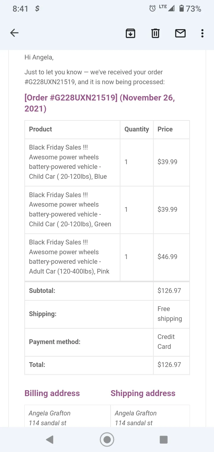Select the Green Child Car product row
Image resolution: width=214 pixels, height=452 pixels.
tap(107, 210)
